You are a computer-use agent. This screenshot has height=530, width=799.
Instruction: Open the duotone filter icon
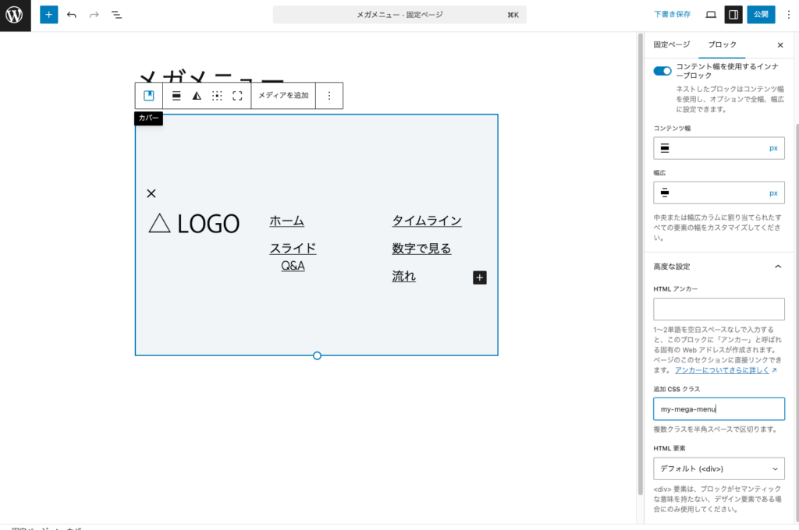pos(197,95)
